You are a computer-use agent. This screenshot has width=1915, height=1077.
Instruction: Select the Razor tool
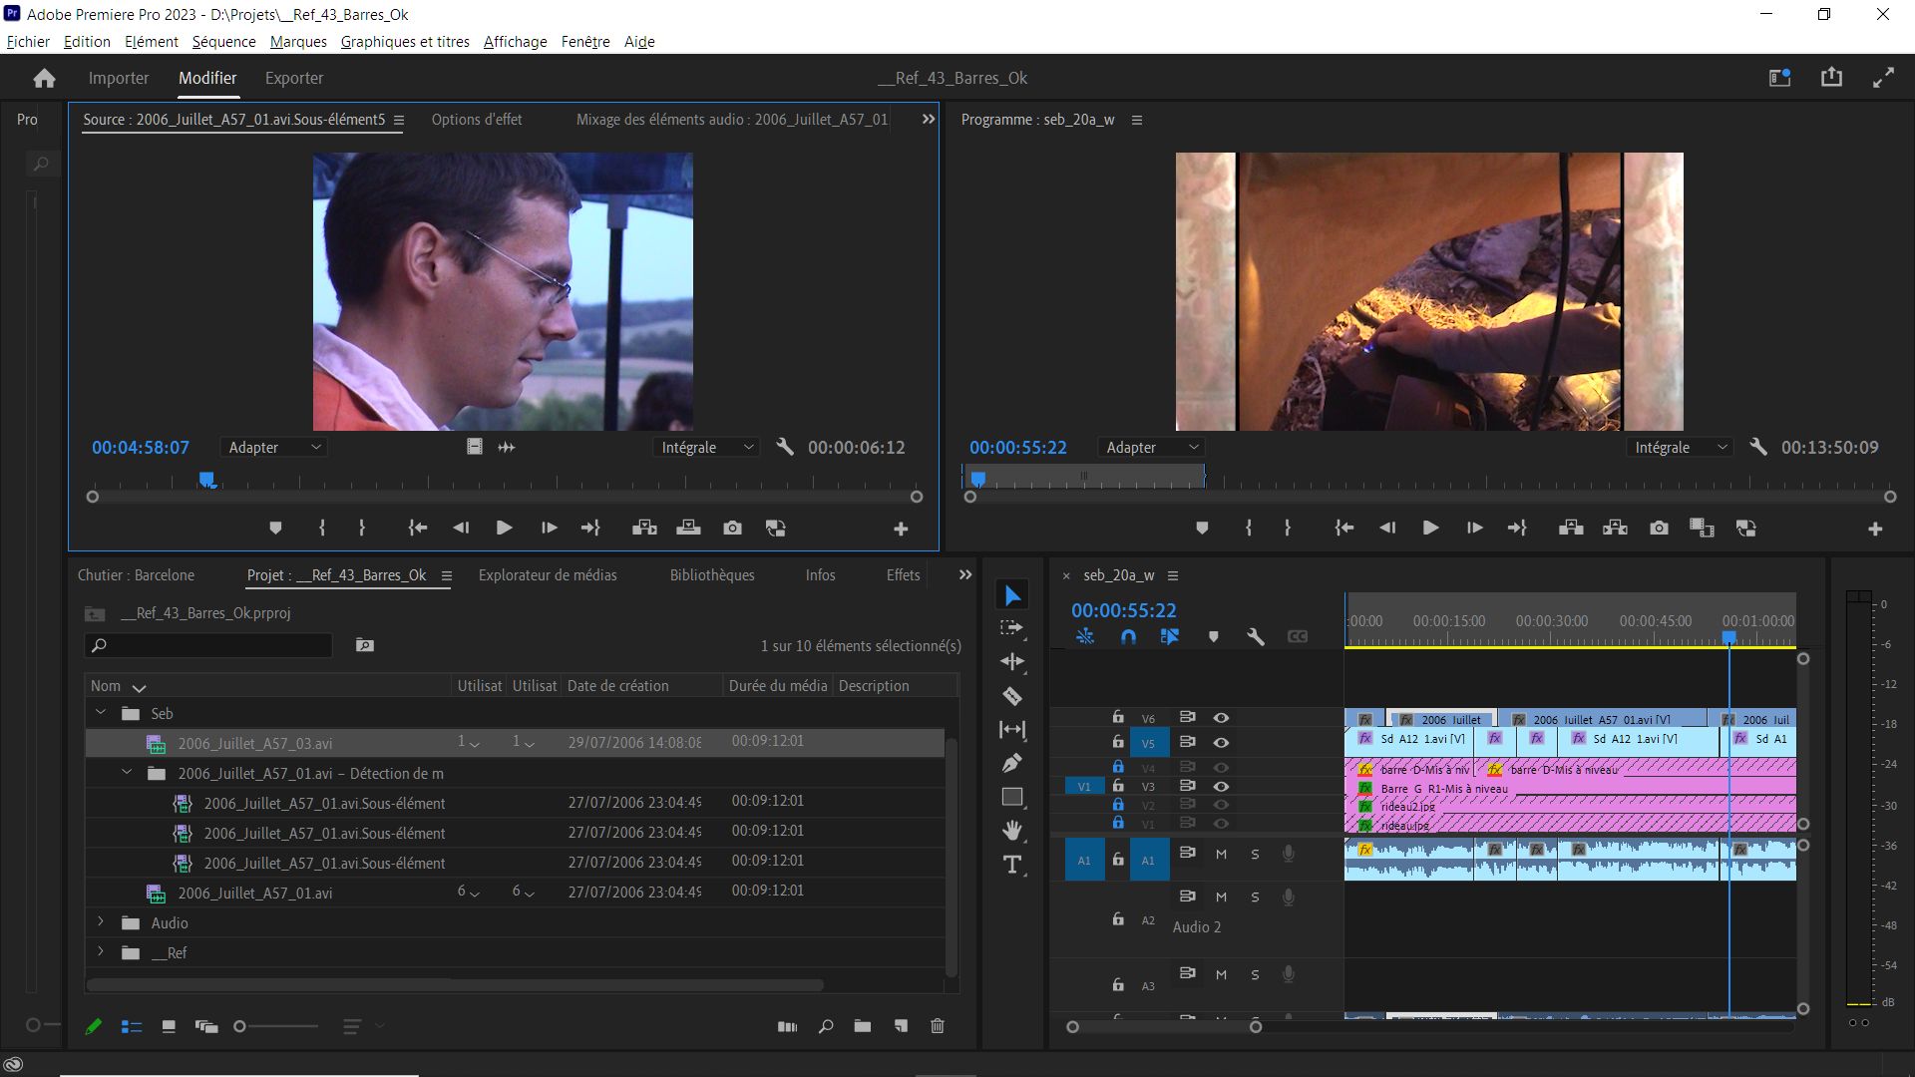1011,696
